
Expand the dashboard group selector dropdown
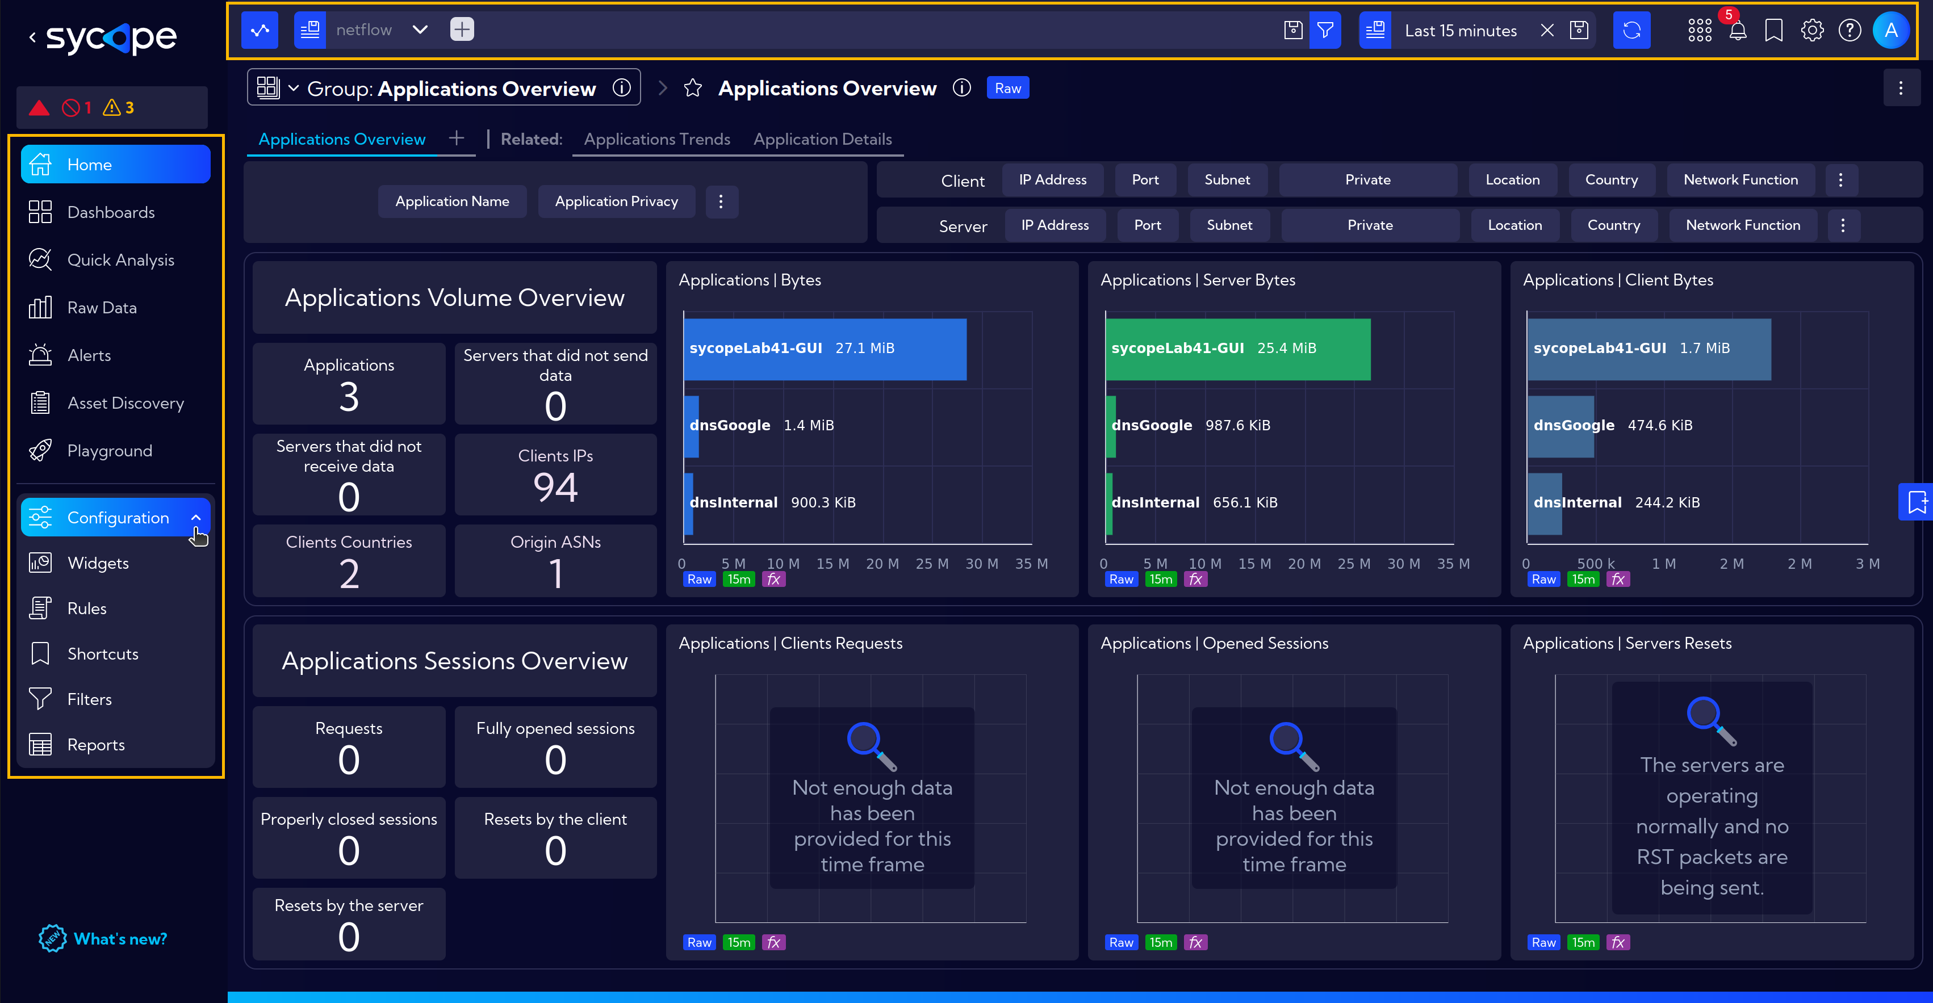294,88
